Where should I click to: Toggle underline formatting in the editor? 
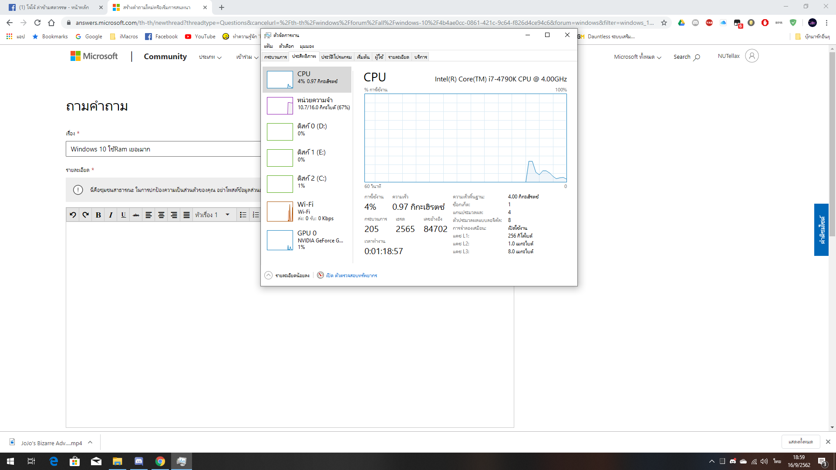pos(124,215)
